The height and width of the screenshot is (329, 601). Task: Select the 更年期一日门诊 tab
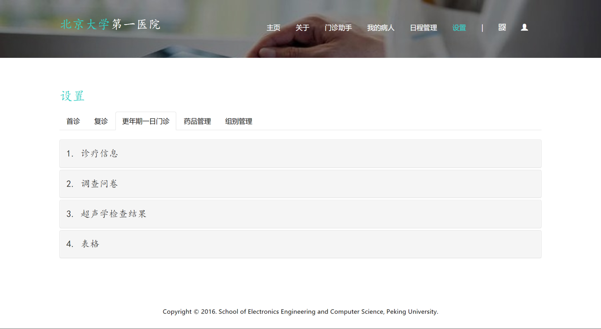146,121
